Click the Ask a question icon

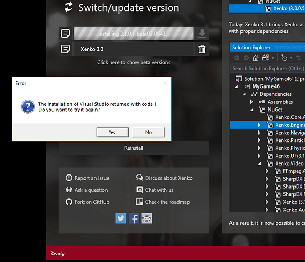(69, 190)
